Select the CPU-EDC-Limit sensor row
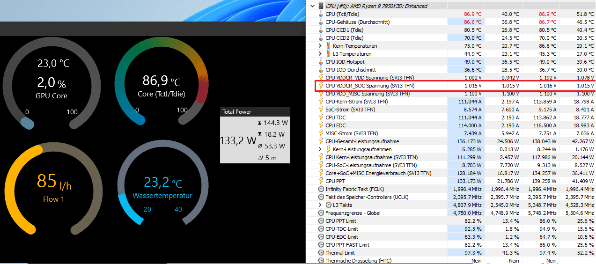596x264 pixels. tap(451, 237)
